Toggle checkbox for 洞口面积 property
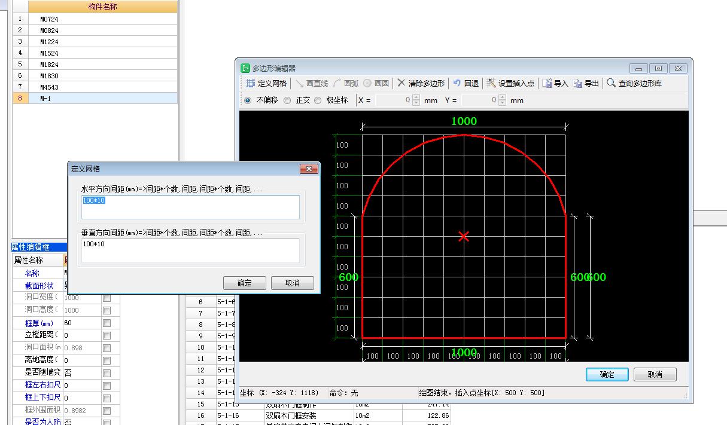The height and width of the screenshot is (425, 727). (107, 347)
